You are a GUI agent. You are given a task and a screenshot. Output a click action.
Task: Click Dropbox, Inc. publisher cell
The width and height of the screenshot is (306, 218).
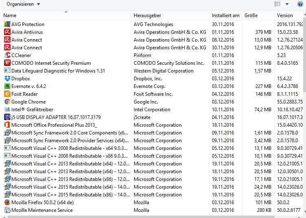click(x=148, y=79)
